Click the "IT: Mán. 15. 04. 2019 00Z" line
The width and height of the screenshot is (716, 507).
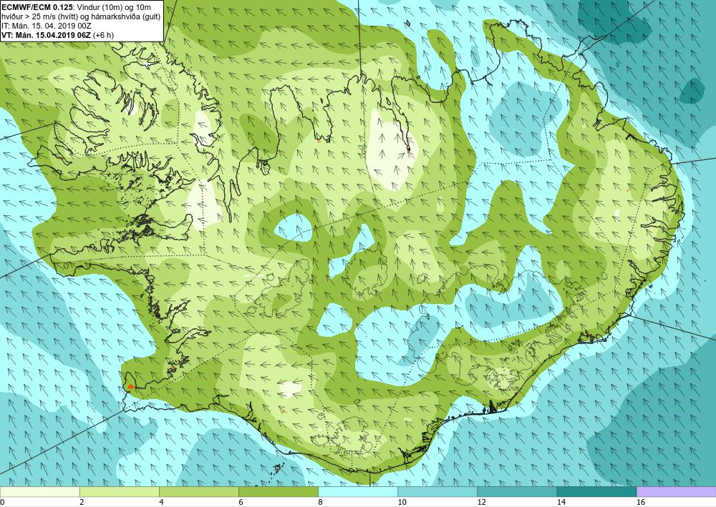pos(46,26)
